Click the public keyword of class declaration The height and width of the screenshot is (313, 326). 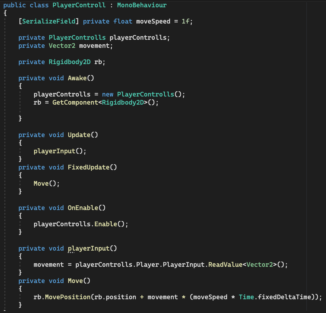(15, 5)
